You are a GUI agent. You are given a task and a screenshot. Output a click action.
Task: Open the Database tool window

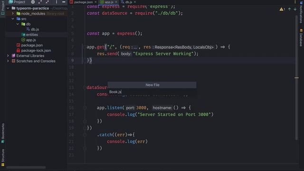click(301, 38)
